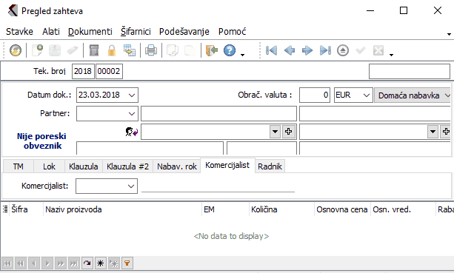This screenshot has height=273, width=454.
Task: Open the Šifarnici menu
Action: 136,31
